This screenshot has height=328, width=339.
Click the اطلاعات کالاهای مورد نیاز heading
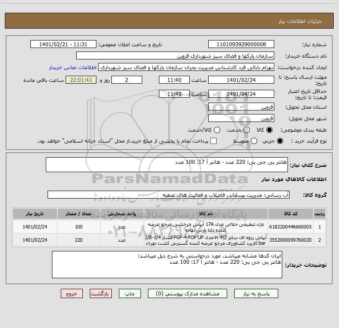click(294, 179)
